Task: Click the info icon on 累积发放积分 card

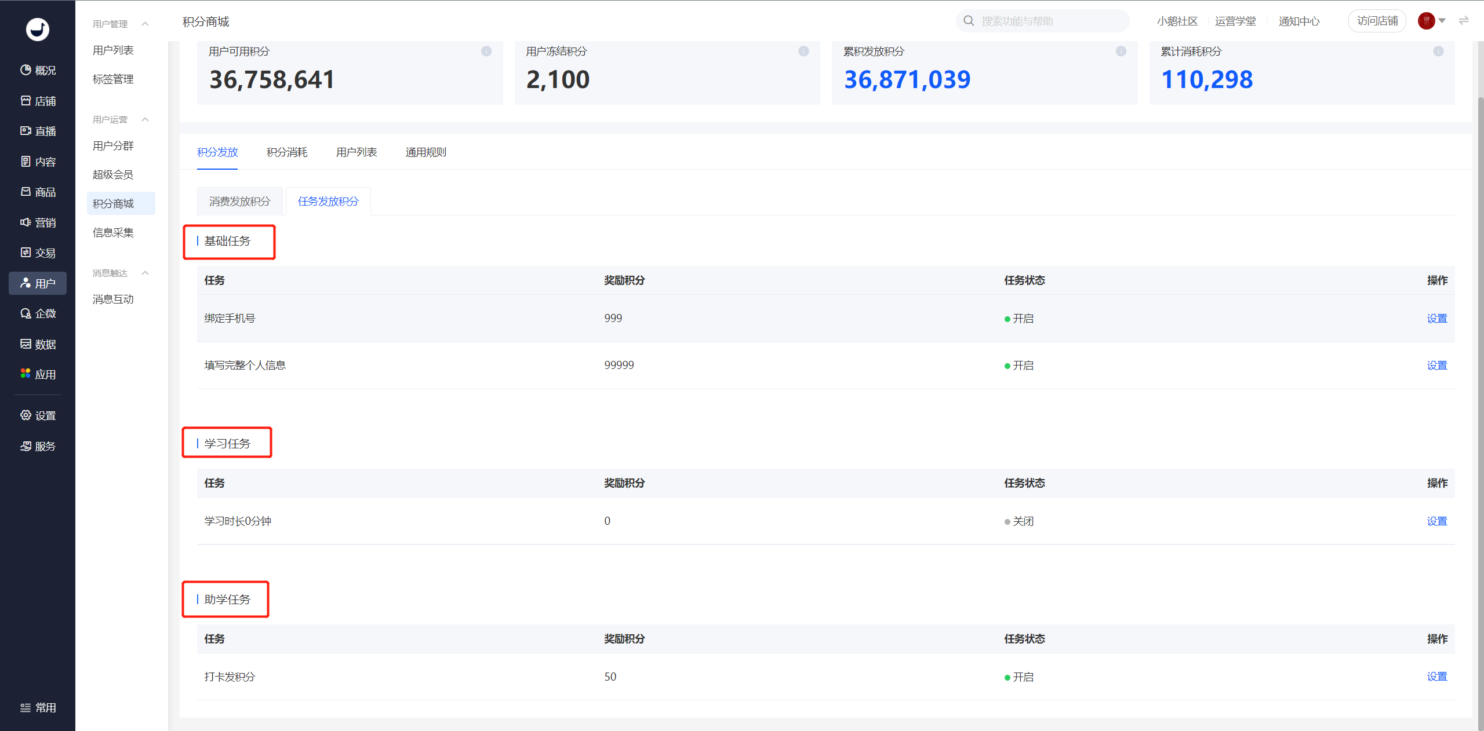Action: click(x=1121, y=51)
